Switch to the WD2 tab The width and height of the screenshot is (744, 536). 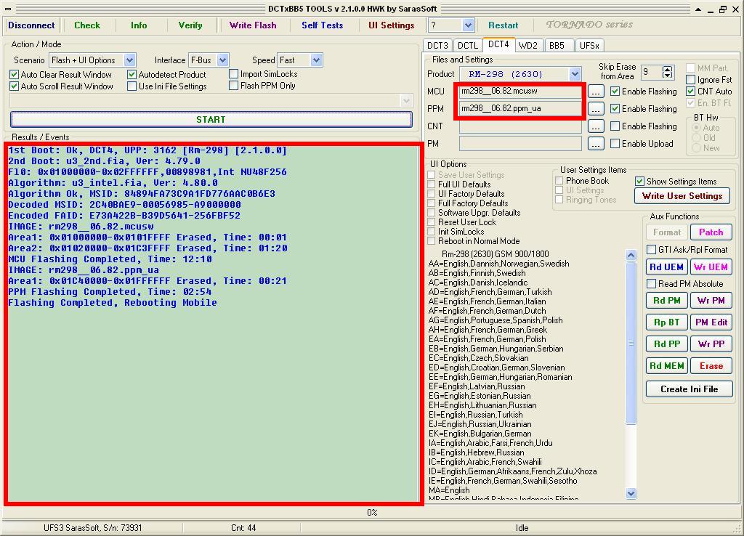click(x=528, y=46)
